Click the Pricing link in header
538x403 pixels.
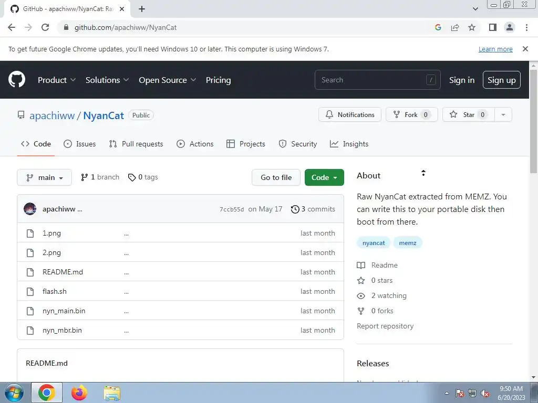coord(218,80)
